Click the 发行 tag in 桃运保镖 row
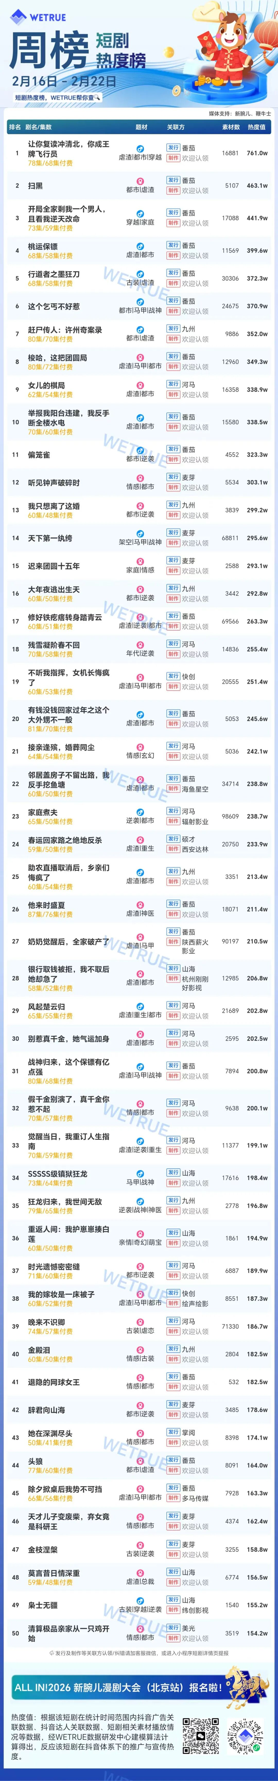Image resolution: width=278 pixels, height=1781 pixels. 173,245
